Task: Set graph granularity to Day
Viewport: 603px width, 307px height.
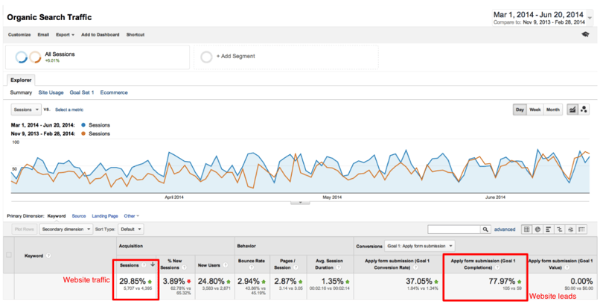Action: click(x=520, y=110)
